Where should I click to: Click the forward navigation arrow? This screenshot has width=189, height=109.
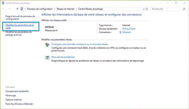[x=9, y=9]
